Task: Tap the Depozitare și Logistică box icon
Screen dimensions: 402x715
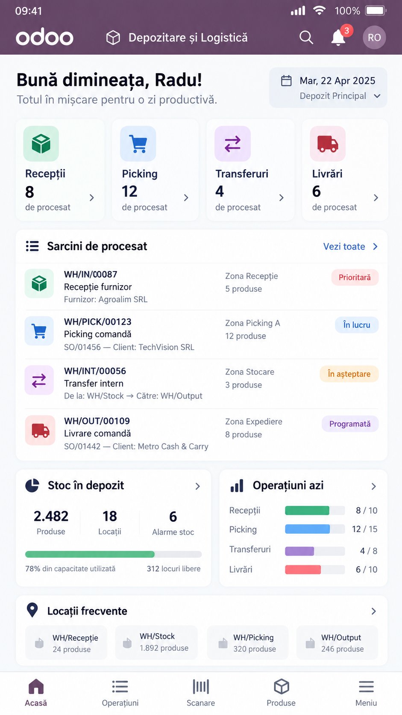Action: point(113,38)
